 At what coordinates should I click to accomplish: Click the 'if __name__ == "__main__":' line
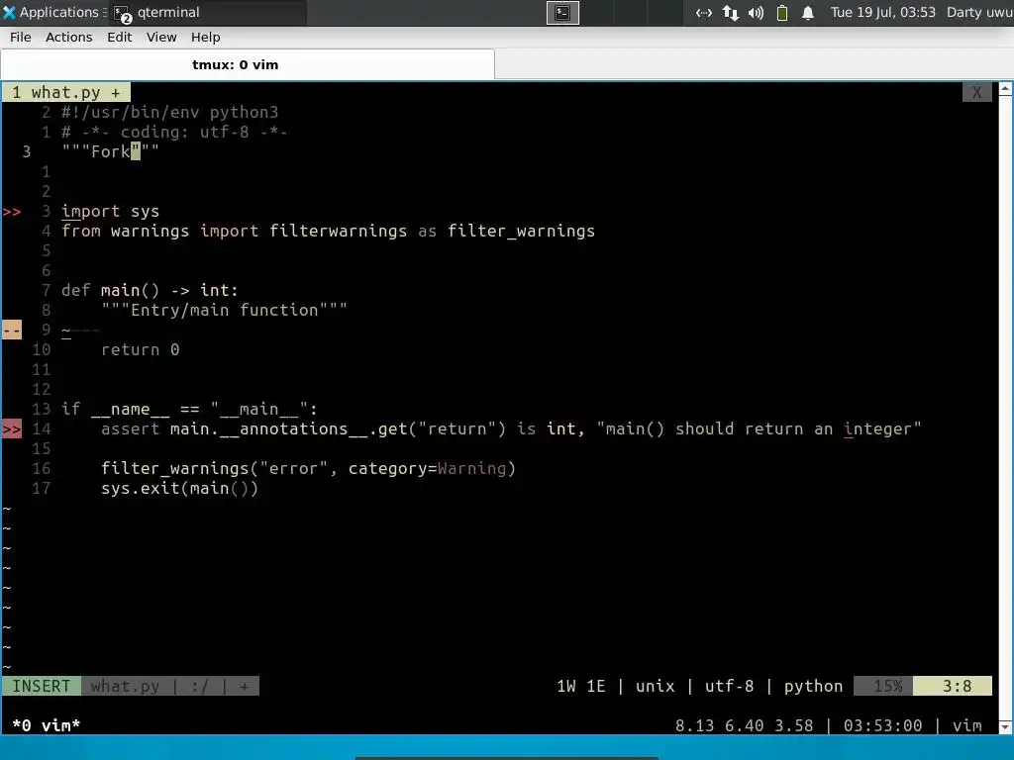point(189,409)
